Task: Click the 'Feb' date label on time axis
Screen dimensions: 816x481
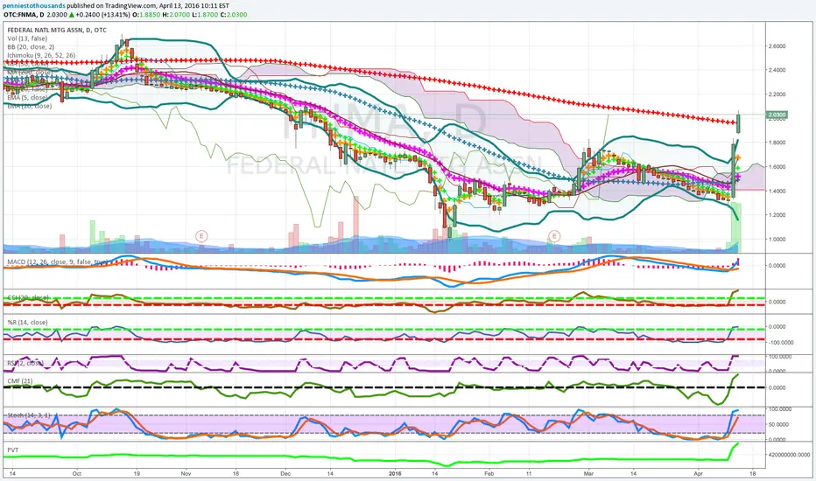Action: (489, 474)
